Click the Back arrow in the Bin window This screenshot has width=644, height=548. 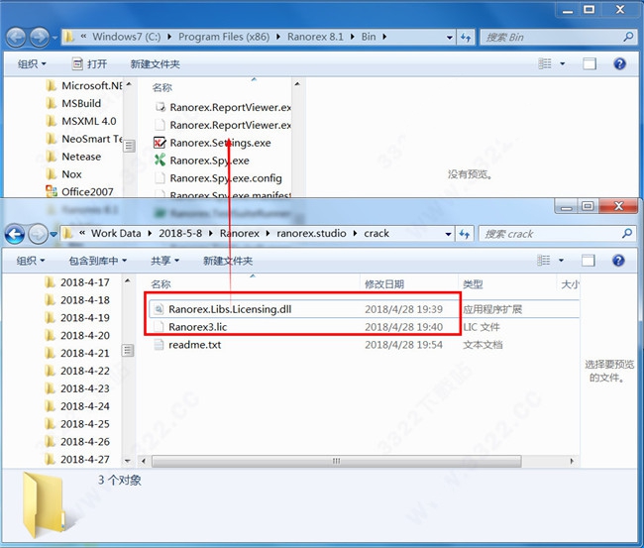pos(17,38)
